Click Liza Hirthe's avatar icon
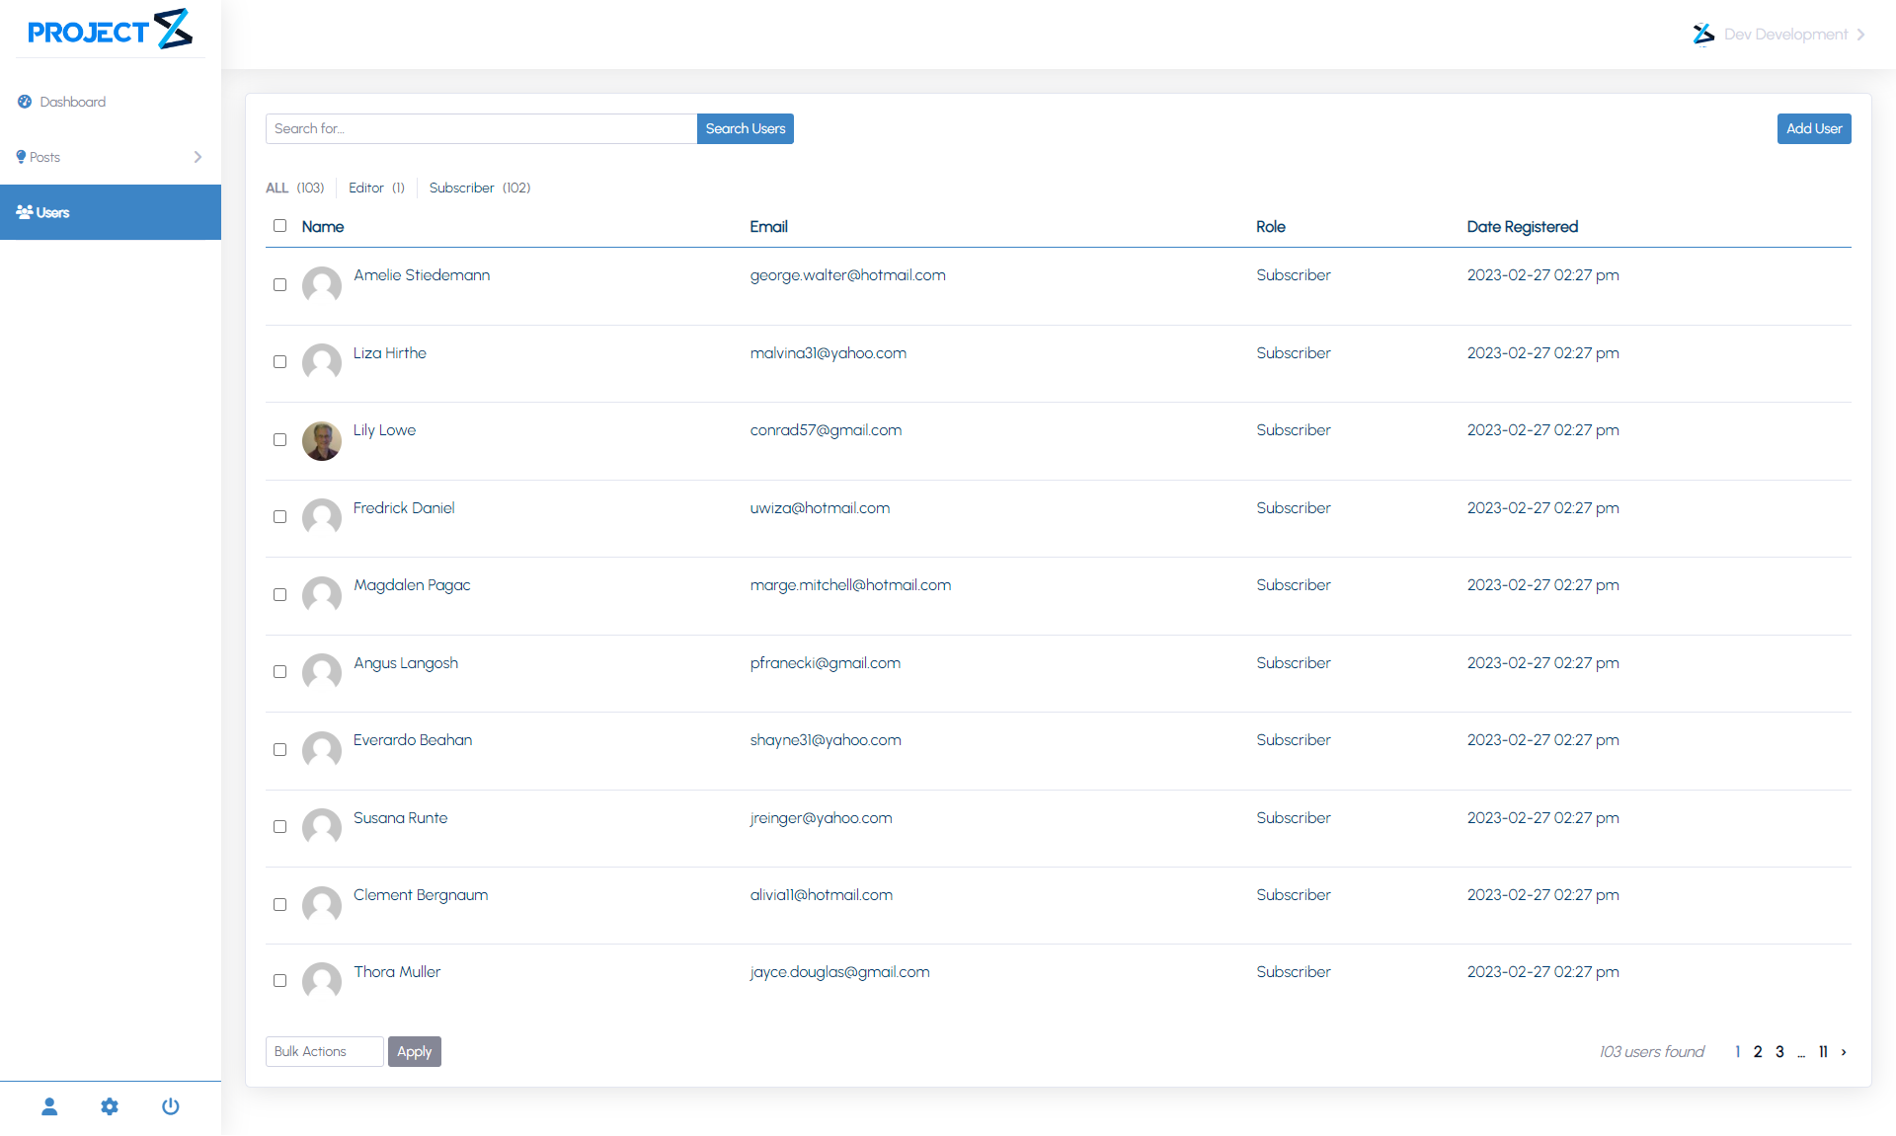 [322, 362]
